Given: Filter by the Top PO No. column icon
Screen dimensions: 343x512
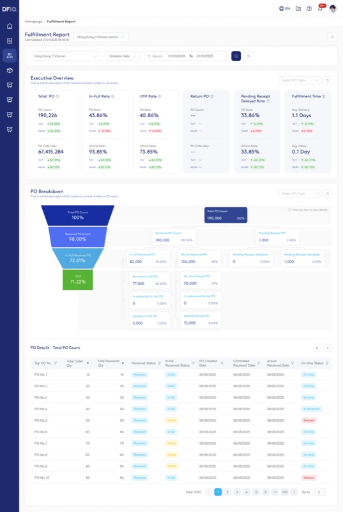Looking at the screenshot, I should (56, 363).
